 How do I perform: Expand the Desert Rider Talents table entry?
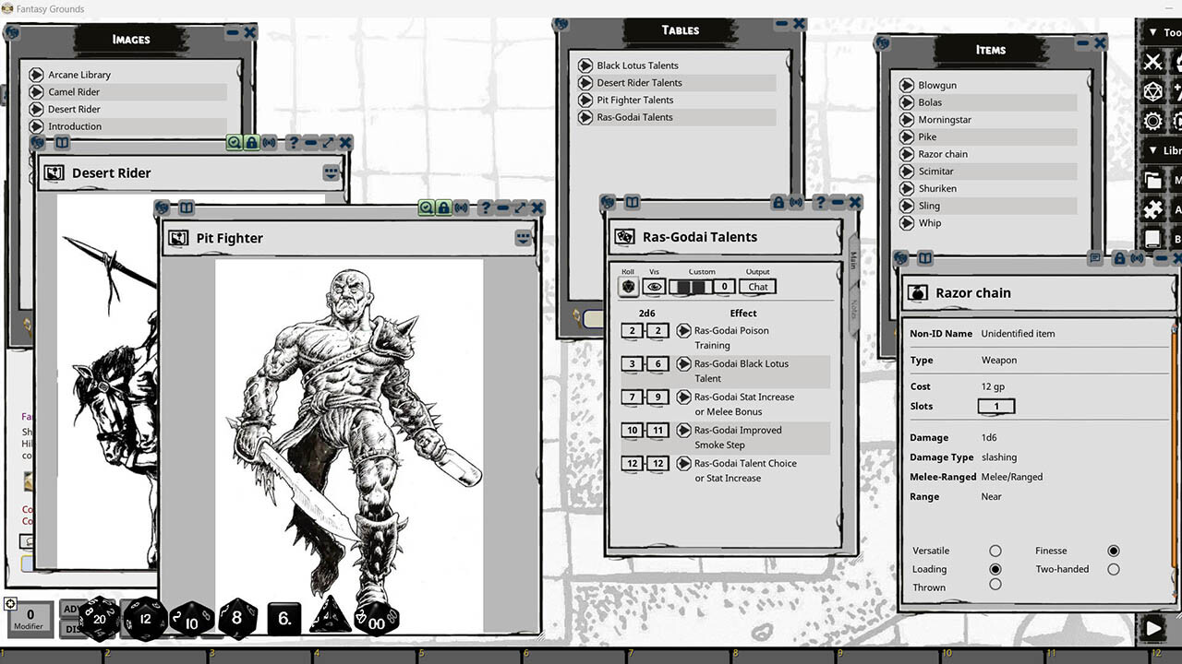585,82
